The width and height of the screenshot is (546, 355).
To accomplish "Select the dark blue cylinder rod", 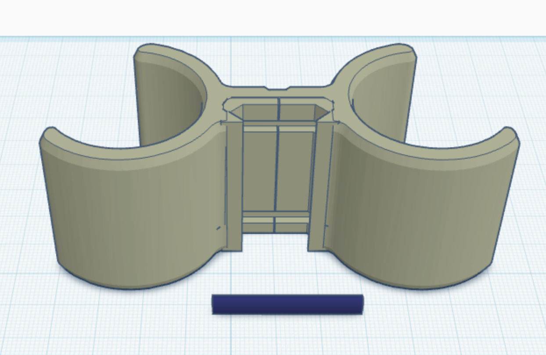I will (287, 304).
